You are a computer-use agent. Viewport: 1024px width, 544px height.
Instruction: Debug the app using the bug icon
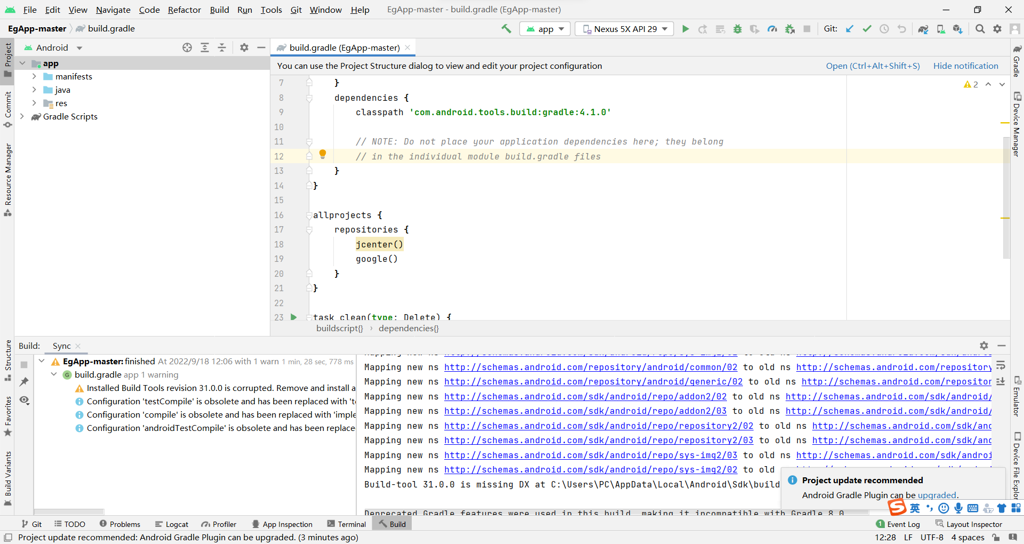pyautogui.click(x=738, y=29)
